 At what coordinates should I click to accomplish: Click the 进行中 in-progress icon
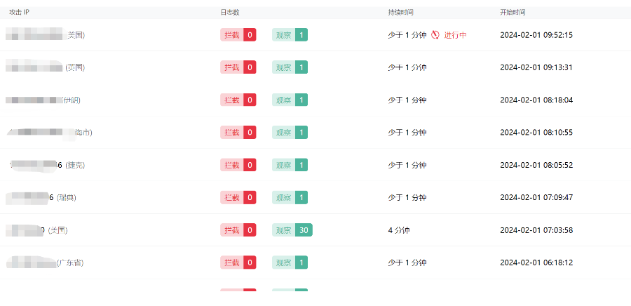(x=435, y=35)
